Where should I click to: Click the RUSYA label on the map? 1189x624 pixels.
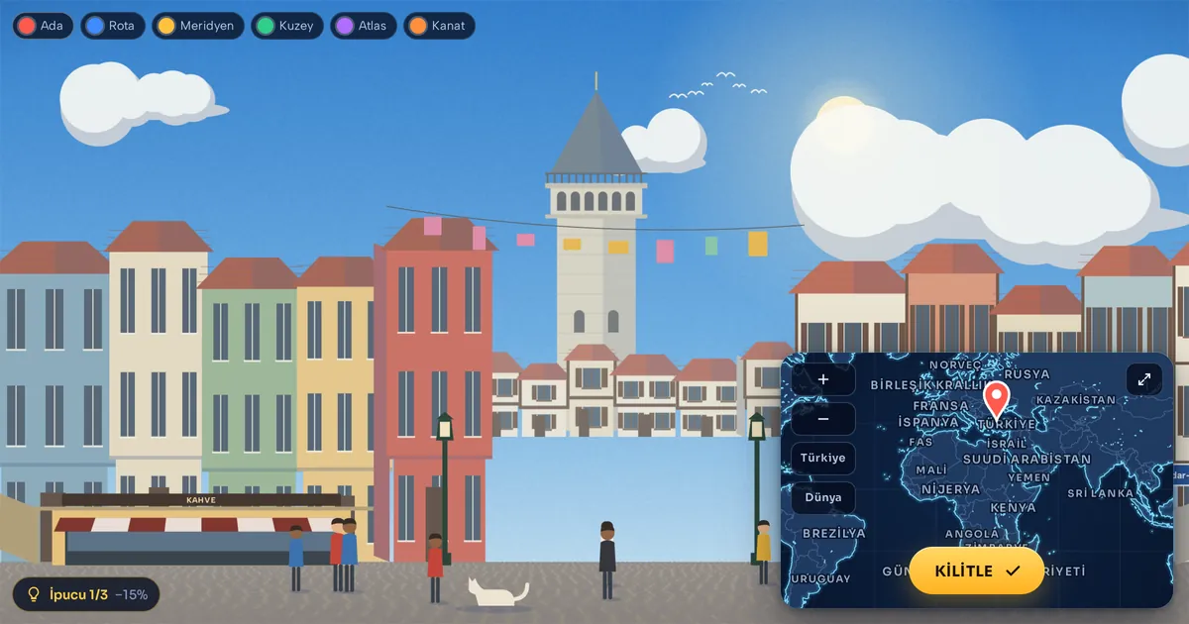(1027, 374)
